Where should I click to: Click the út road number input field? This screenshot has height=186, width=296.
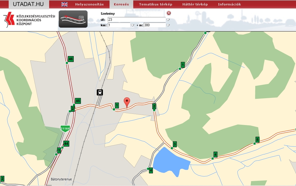[x=136, y=20]
